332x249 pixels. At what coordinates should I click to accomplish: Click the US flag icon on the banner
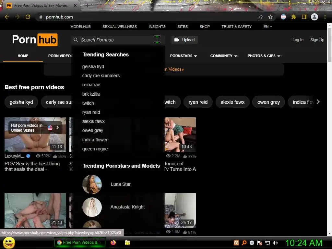pos(50,128)
